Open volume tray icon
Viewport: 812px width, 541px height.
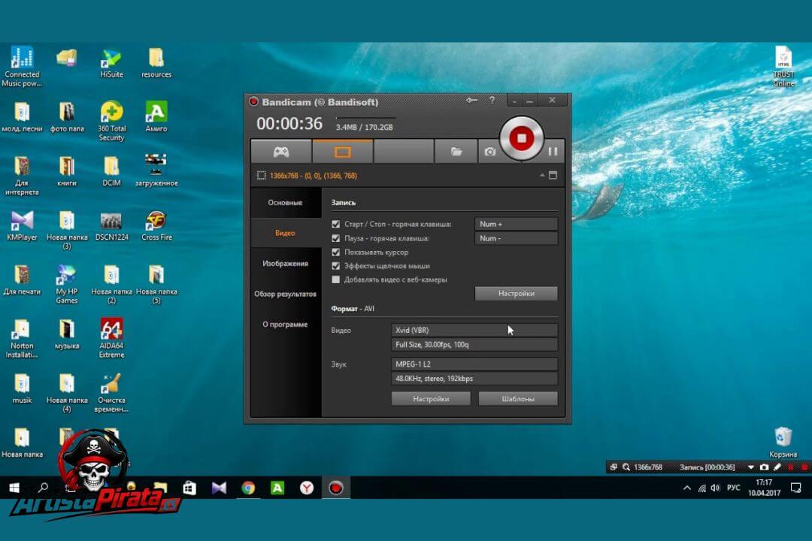point(715,488)
